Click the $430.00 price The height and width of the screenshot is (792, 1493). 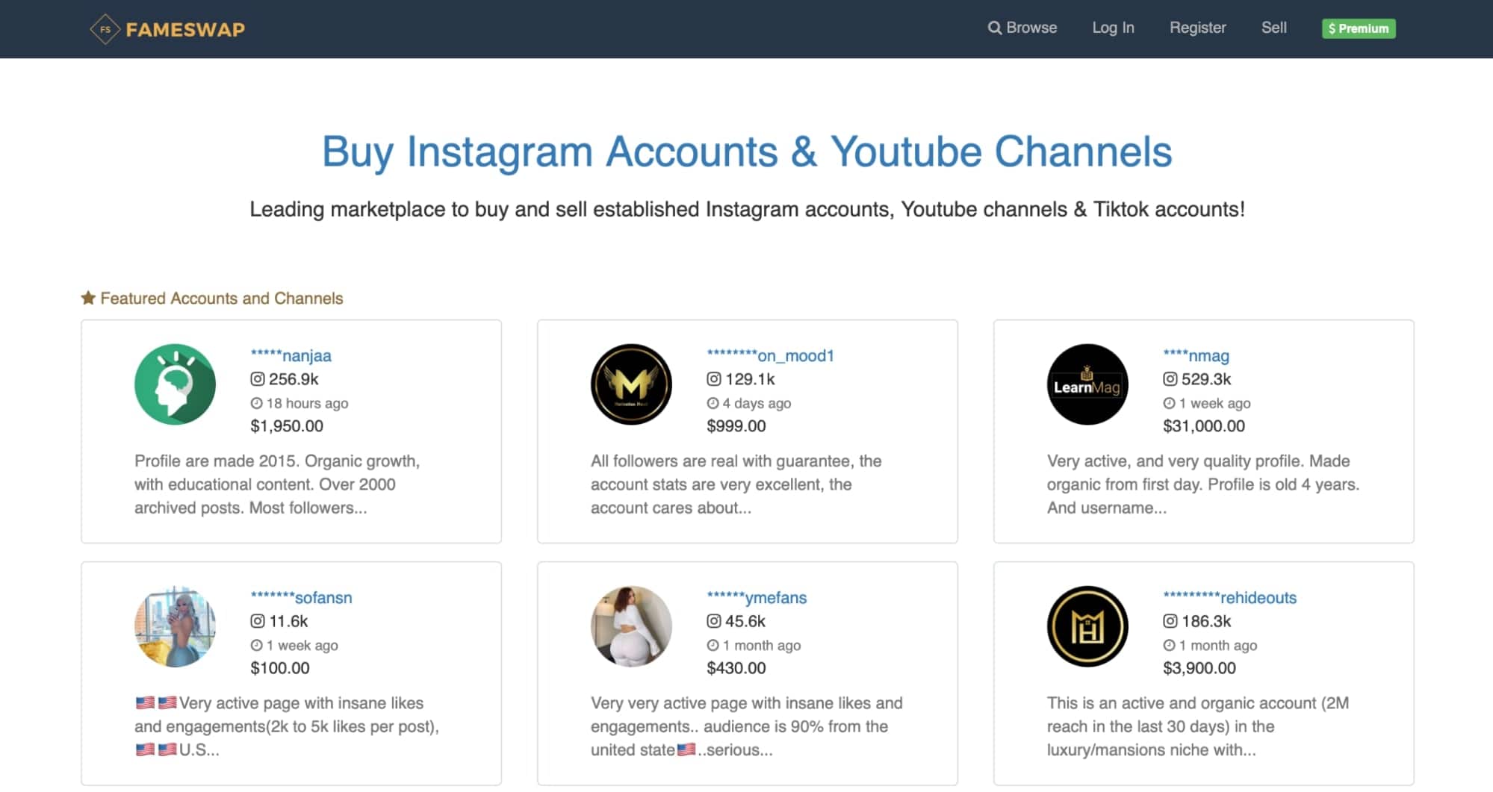pyautogui.click(x=736, y=668)
